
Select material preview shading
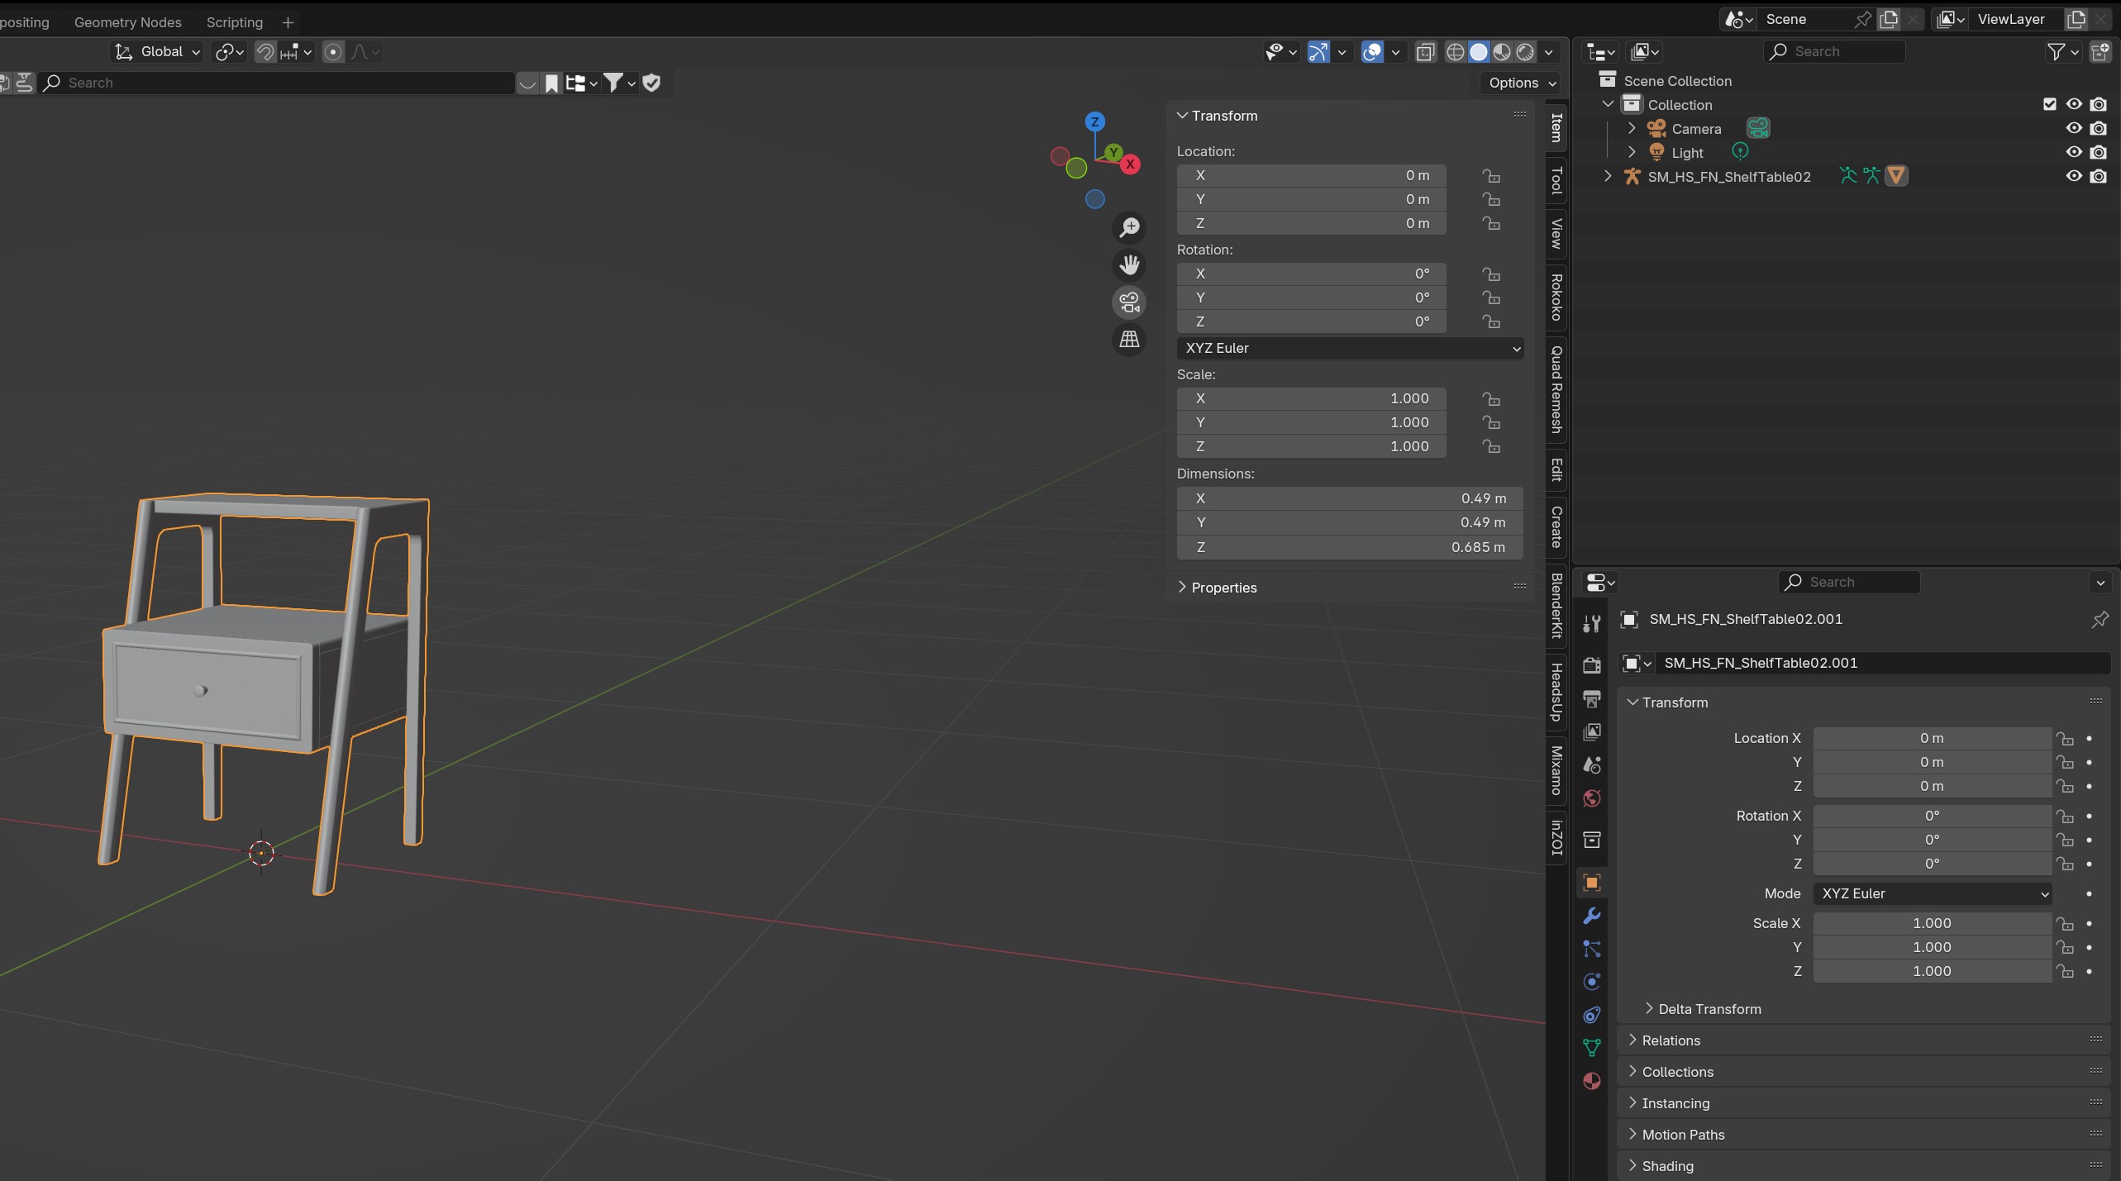1502,52
